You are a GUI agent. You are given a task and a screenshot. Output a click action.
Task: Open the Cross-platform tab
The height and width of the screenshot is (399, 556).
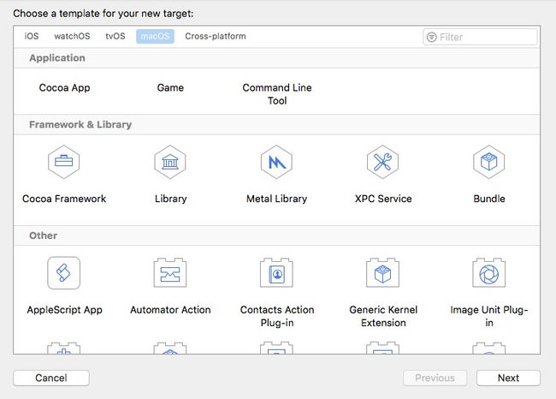pos(216,36)
